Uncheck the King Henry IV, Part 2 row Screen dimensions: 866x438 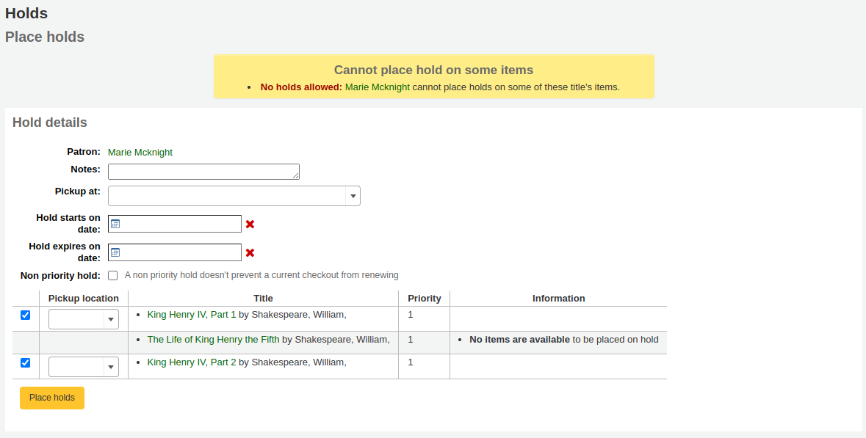pyautogui.click(x=26, y=362)
